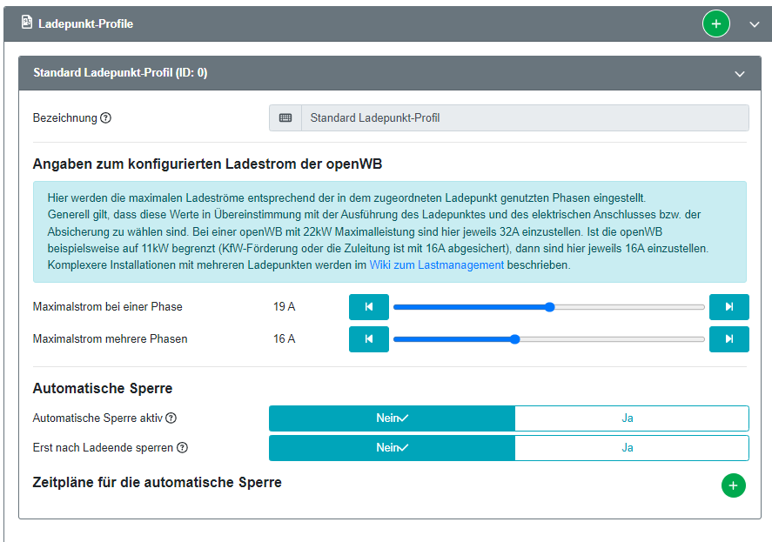Screen dimensions: 772x542
Task: Open help for Erst nach Ladeende sperren
Action: point(182,447)
